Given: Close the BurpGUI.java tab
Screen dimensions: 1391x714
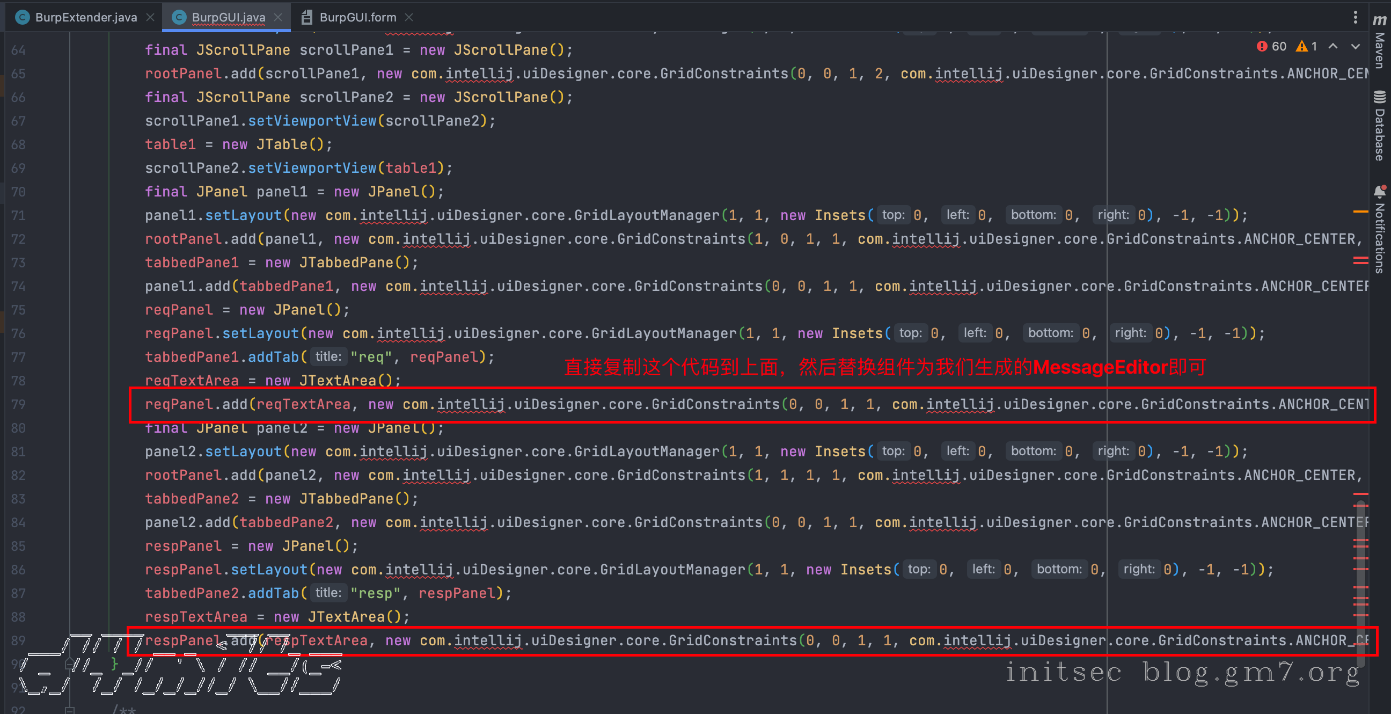Looking at the screenshot, I should tap(278, 17).
